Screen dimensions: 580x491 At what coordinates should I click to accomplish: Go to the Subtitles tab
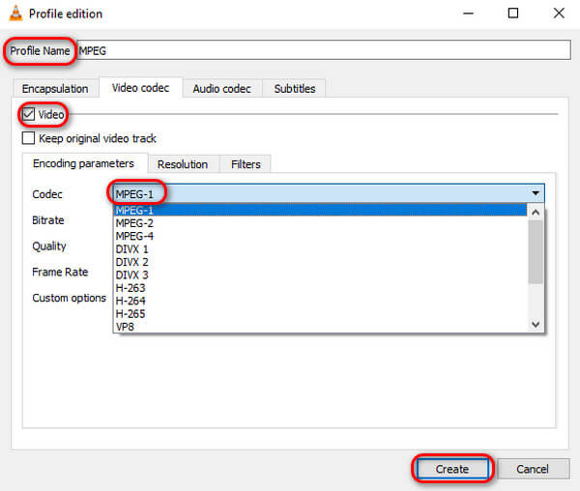click(x=295, y=89)
